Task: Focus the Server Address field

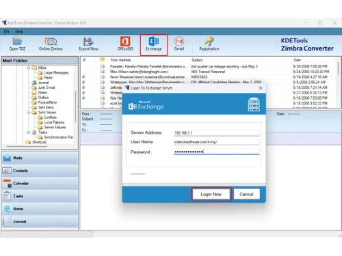Action: pyautogui.click(x=216, y=133)
